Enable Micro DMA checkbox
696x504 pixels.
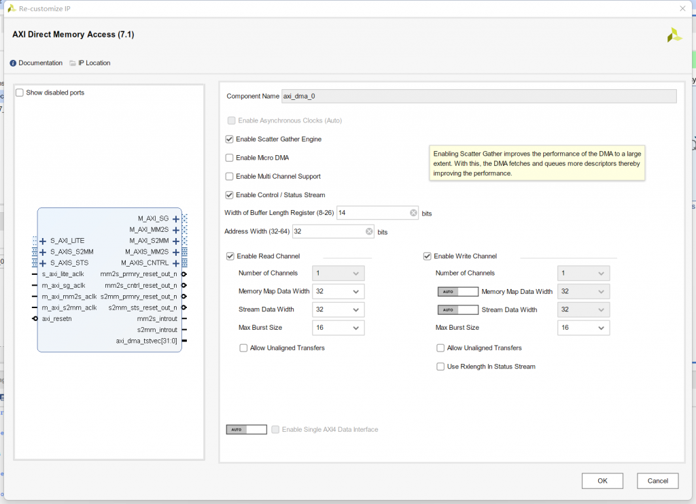pos(230,158)
